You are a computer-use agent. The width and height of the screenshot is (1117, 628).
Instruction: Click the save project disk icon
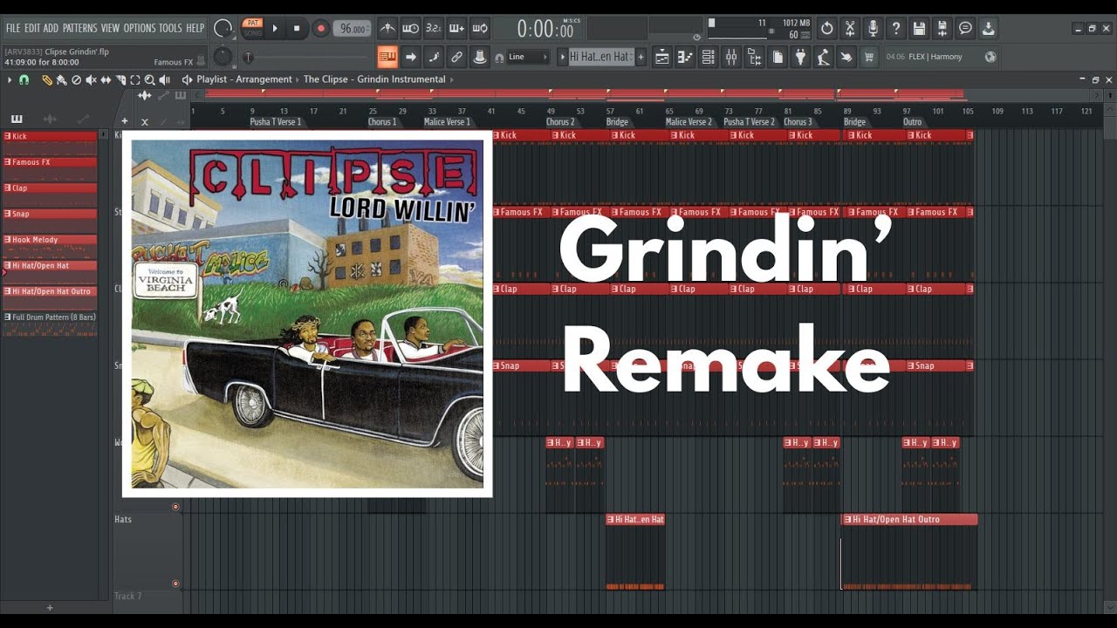coord(919,28)
